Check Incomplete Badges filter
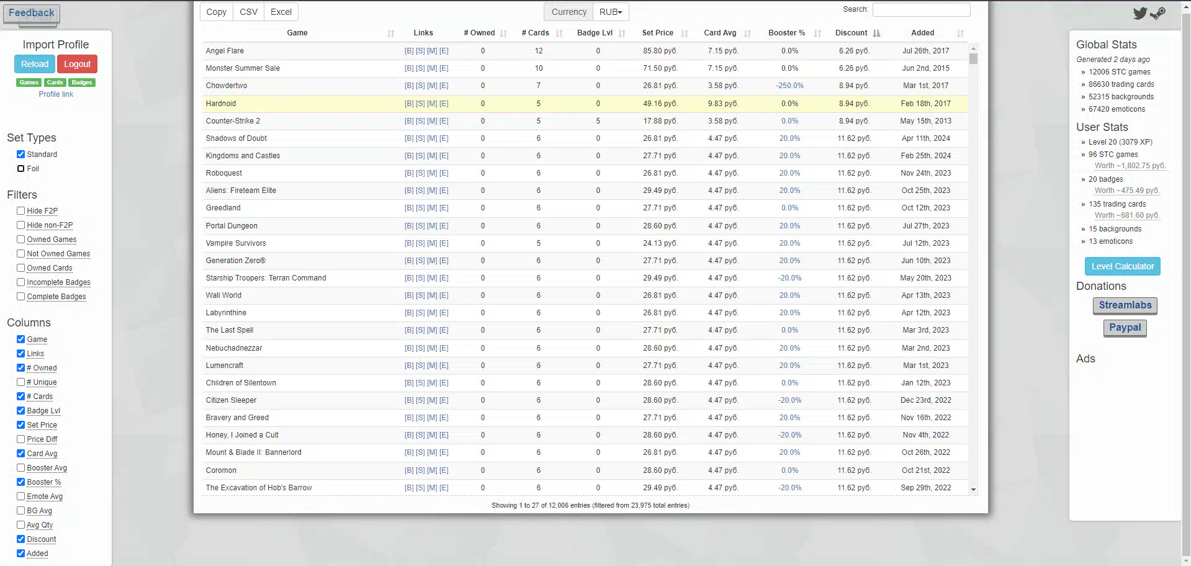The height and width of the screenshot is (566, 1191). (x=20, y=282)
